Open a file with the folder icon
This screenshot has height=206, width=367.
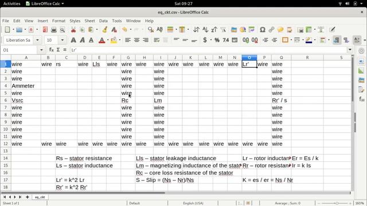[19, 30]
